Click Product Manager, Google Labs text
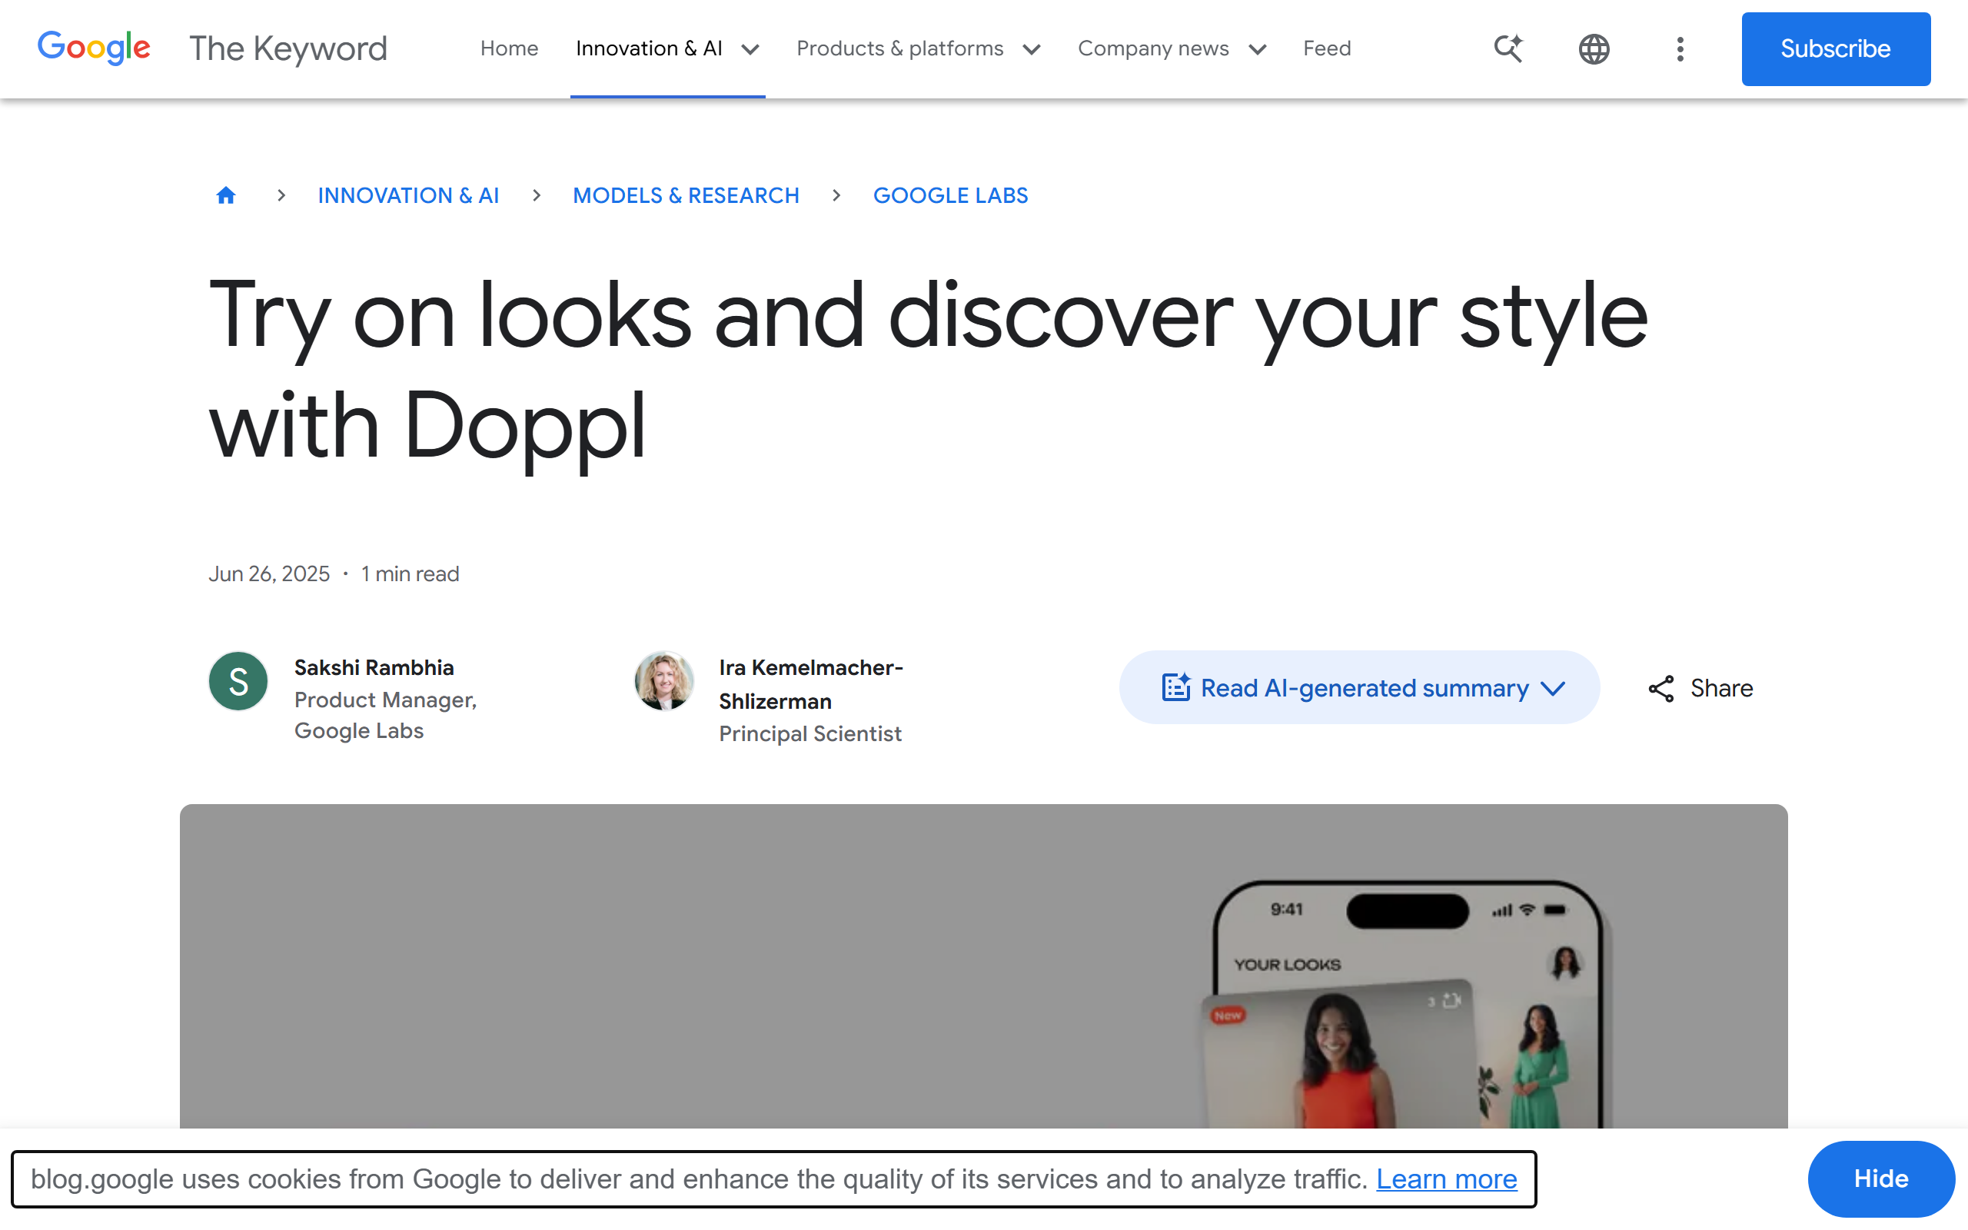Image resolution: width=1968 pixels, height=1230 pixels. [x=385, y=715]
